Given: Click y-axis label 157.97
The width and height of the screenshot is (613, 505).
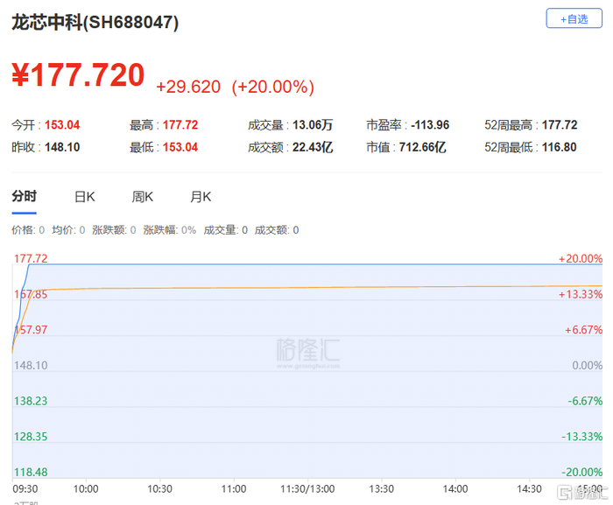Looking at the screenshot, I should pyautogui.click(x=31, y=330).
